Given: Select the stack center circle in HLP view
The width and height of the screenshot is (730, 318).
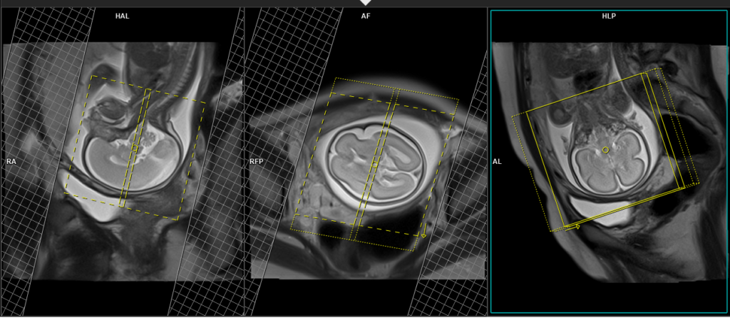Looking at the screenshot, I should point(605,150).
